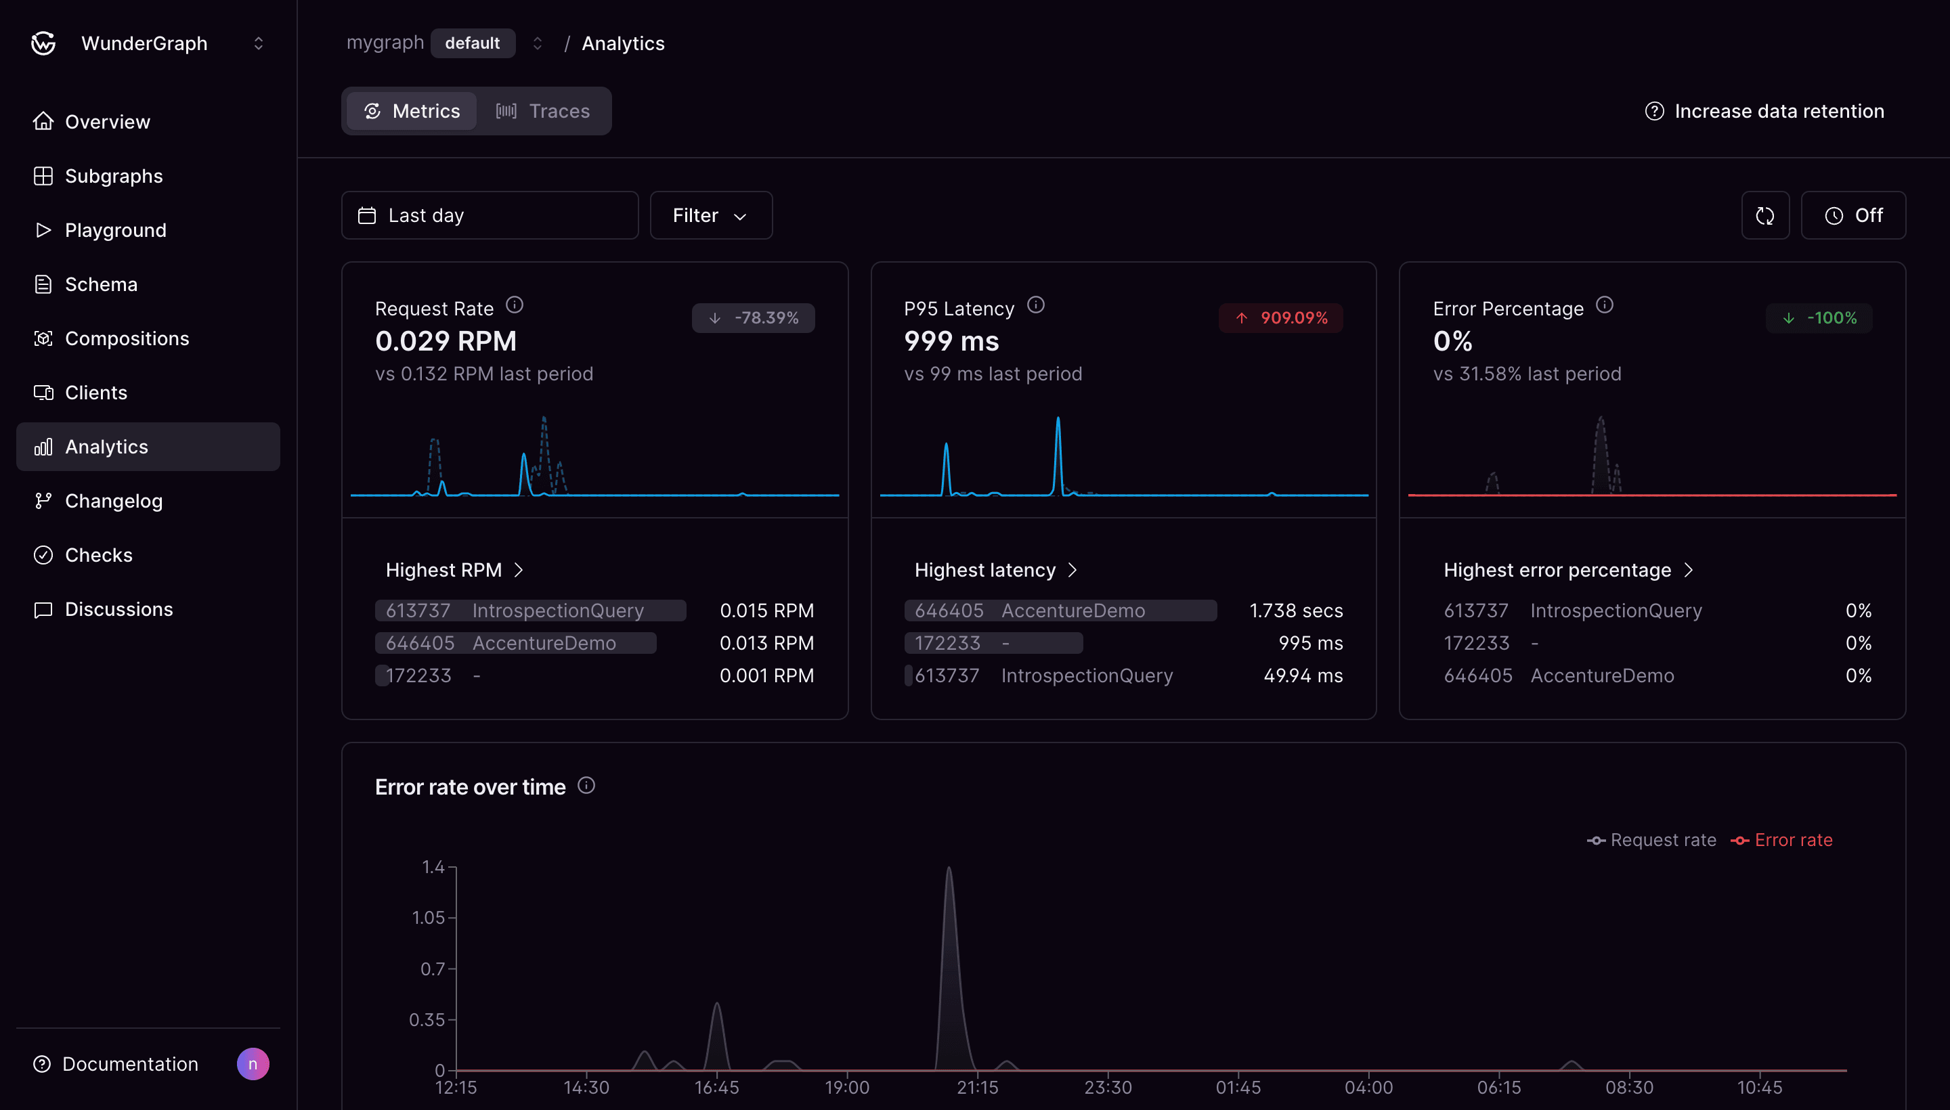Image resolution: width=1950 pixels, height=1110 pixels.
Task: Click the Overview home icon
Action: point(43,121)
